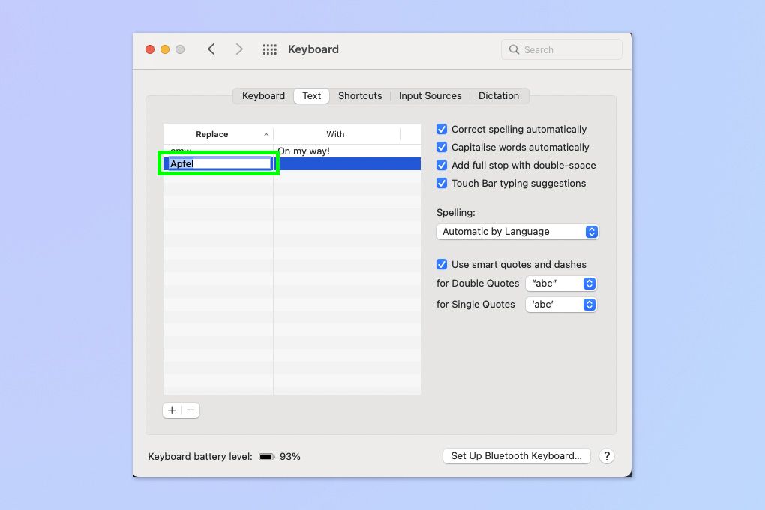Image resolution: width=765 pixels, height=510 pixels.
Task: Click Set Up Bluetooth Keyboard
Action: (x=516, y=456)
